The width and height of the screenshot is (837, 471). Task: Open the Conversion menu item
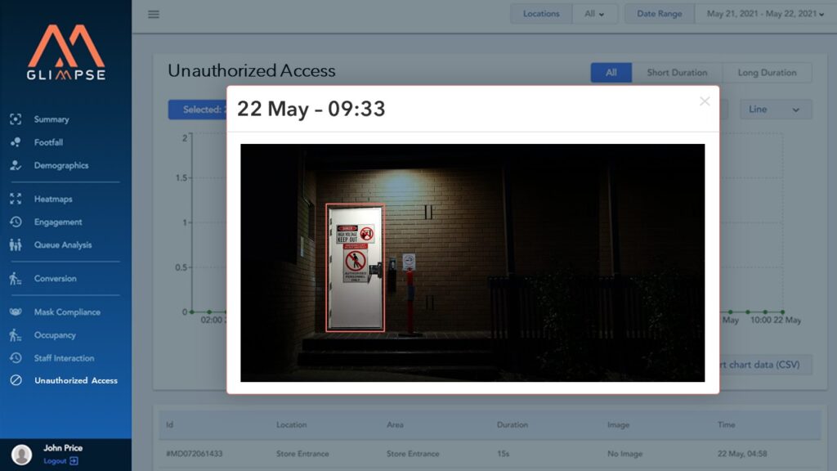pos(55,279)
